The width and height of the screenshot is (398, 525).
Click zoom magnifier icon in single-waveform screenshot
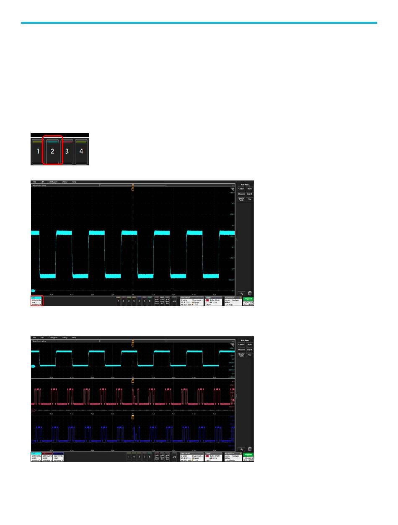[x=241, y=293]
